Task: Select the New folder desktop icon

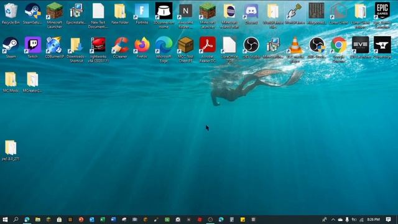Action: pyautogui.click(x=120, y=11)
